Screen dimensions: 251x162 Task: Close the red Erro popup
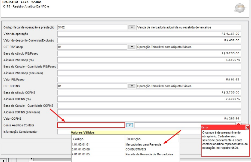247,127
